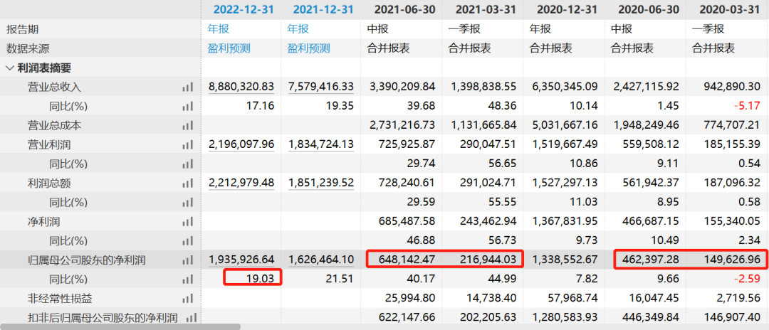Click the 8,880,320.83 revenue forecast value
Viewport: 769px width, 330px height.
tap(241, 87)
